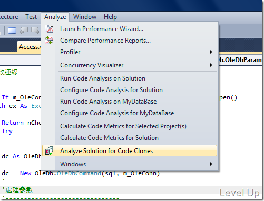Expand the Windows submenu
This screenshot has width=264, height=201.
tap(130, 164)
